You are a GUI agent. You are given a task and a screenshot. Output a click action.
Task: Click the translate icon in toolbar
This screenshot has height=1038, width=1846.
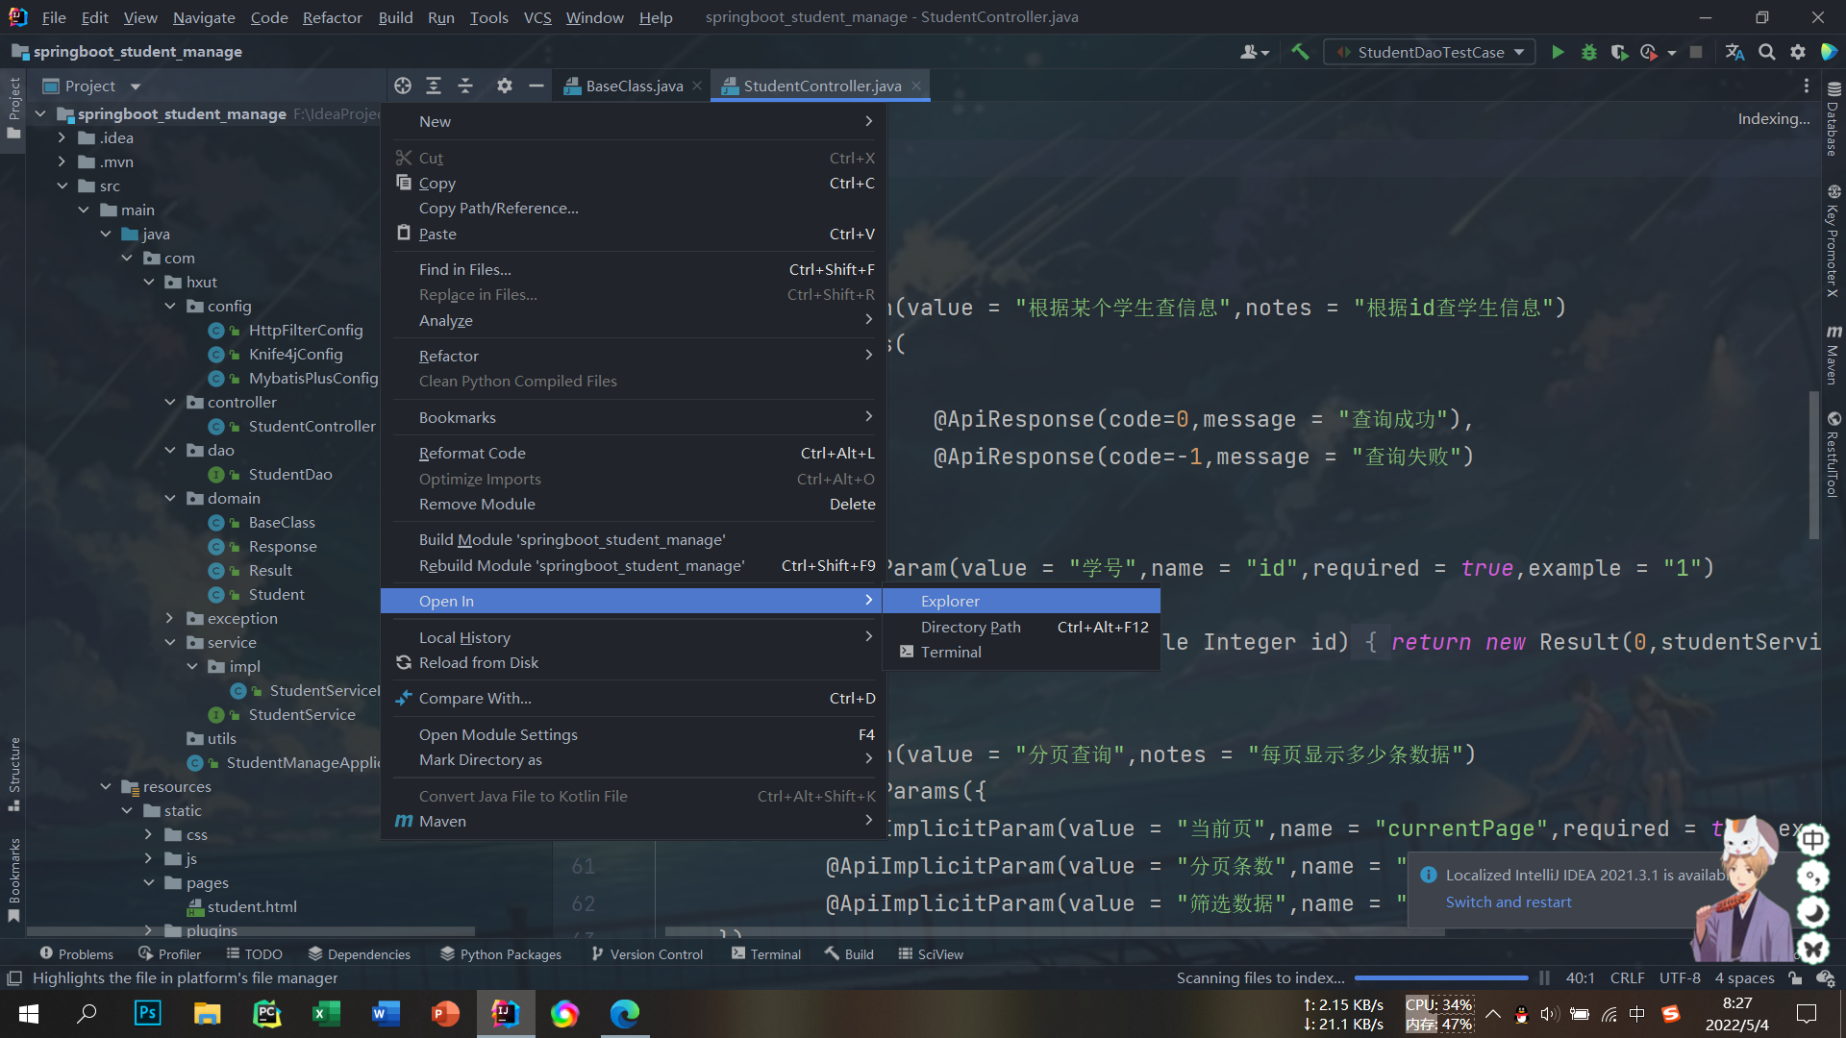coord(1734,52)
